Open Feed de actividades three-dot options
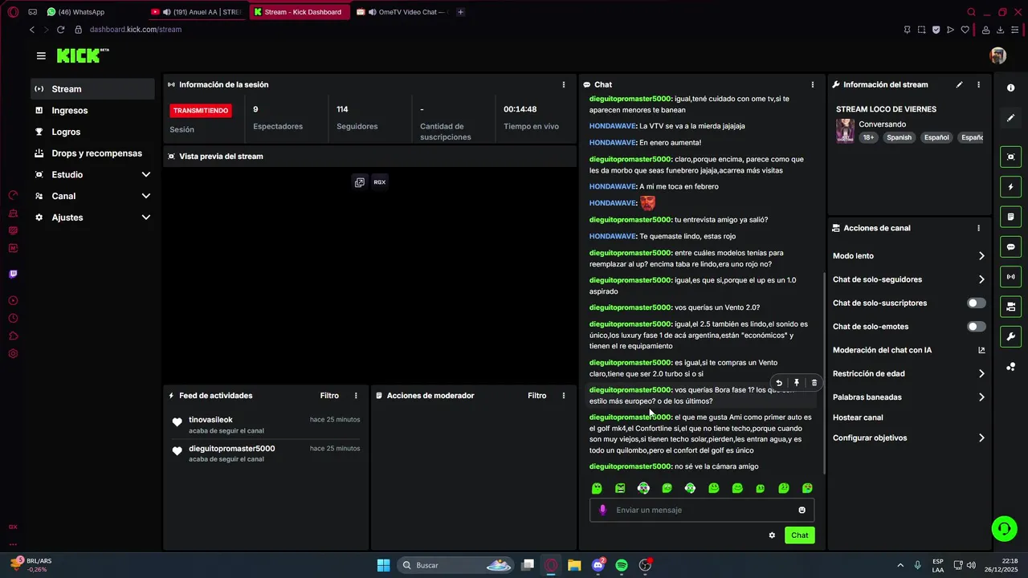The width and height of the screenshot is (1028, 578). click(356, 396)
